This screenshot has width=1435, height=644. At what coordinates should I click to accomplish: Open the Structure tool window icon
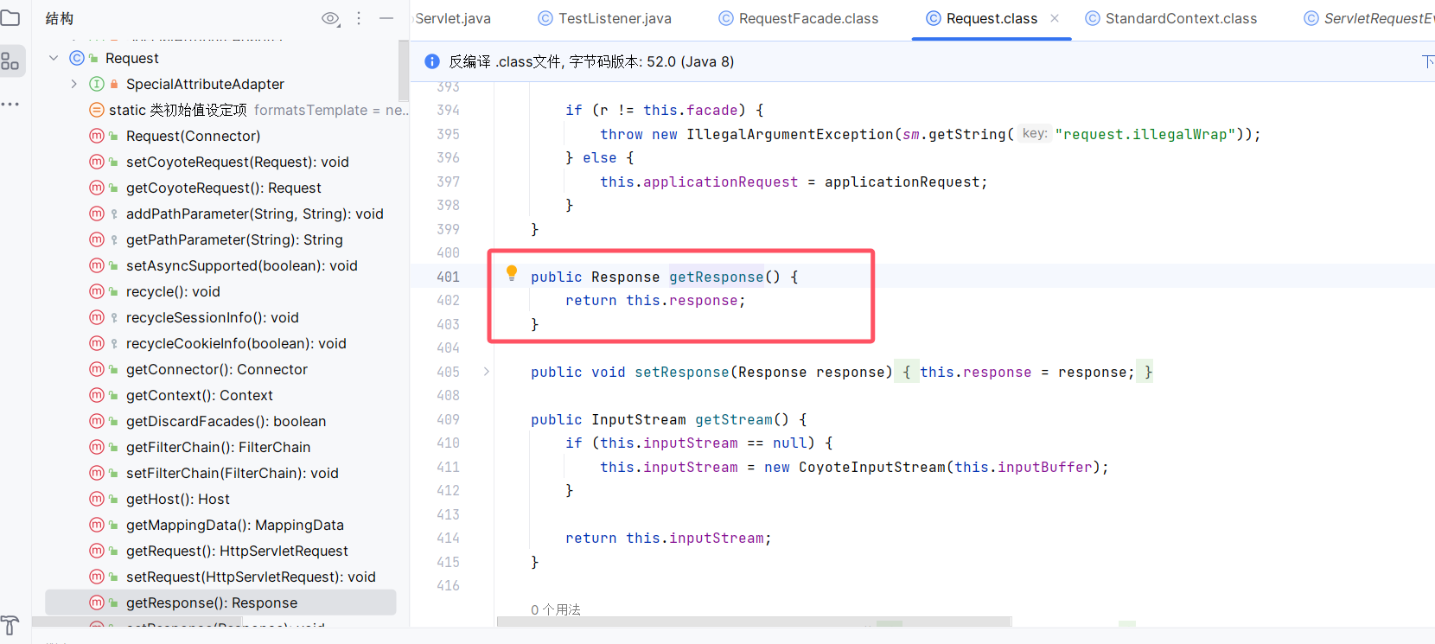10,61
